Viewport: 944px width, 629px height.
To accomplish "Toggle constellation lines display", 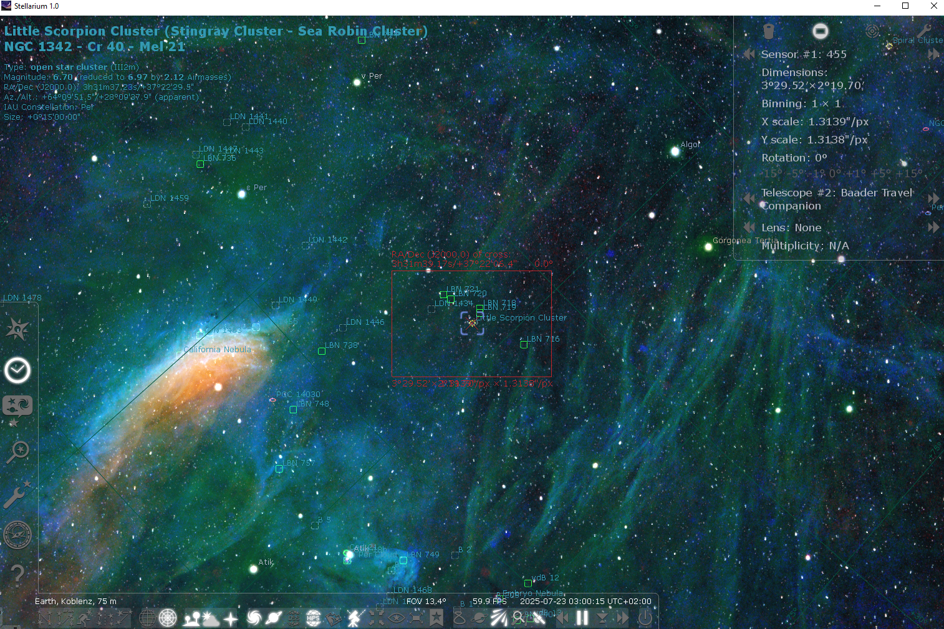I will point(44,617).
